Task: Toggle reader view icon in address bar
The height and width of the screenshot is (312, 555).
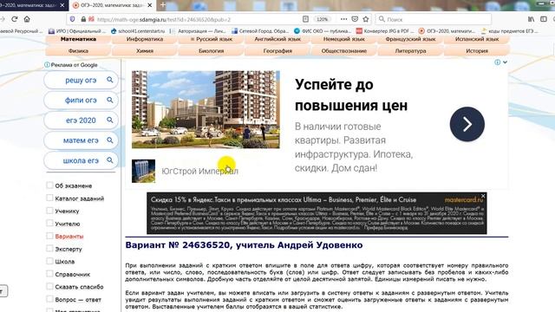Action: click(x=305, y=19)
